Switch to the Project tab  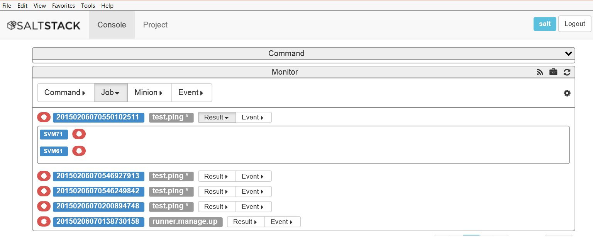(155, 25)
